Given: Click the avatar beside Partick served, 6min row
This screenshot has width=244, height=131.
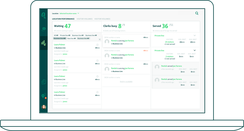Looking at the screenshot, I should [157, 80].
